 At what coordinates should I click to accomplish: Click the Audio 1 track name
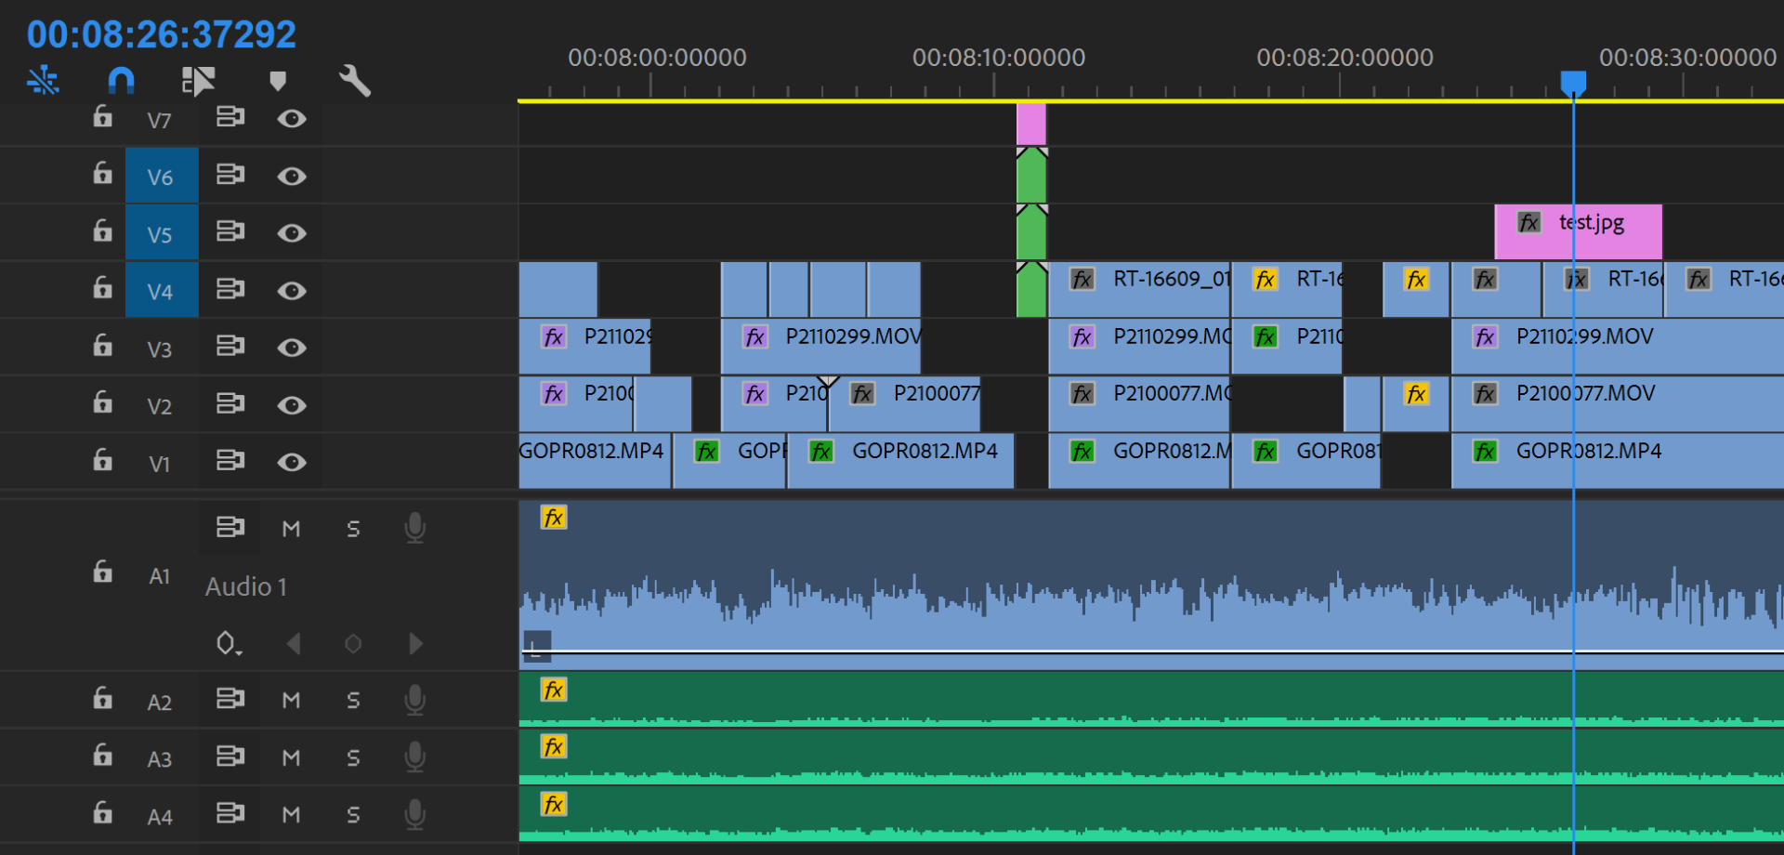[x=246, y=586]
